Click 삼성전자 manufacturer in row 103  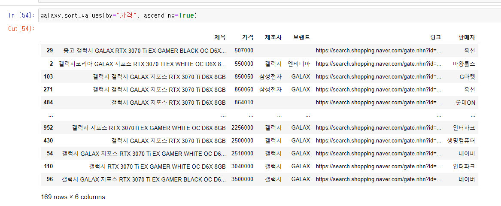(270, 76)
